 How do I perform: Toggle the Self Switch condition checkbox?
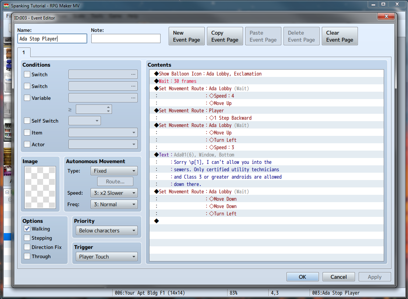click(x=27, y=120)
